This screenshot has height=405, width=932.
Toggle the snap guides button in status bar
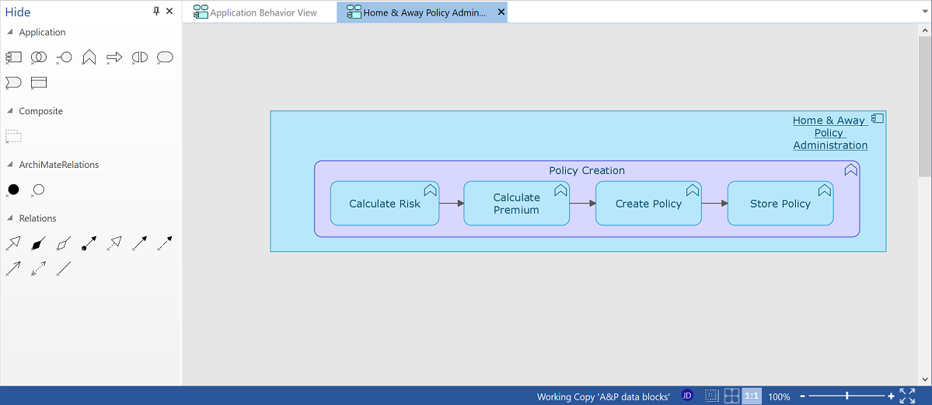(x=731, y=396)
